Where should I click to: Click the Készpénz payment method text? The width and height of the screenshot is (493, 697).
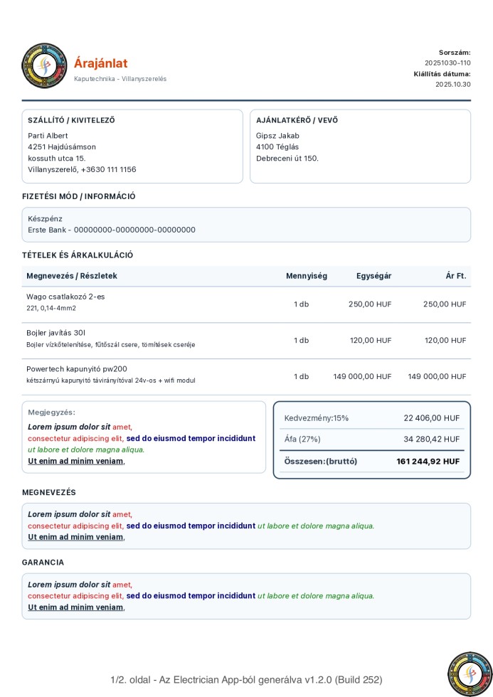pos(45,219)
